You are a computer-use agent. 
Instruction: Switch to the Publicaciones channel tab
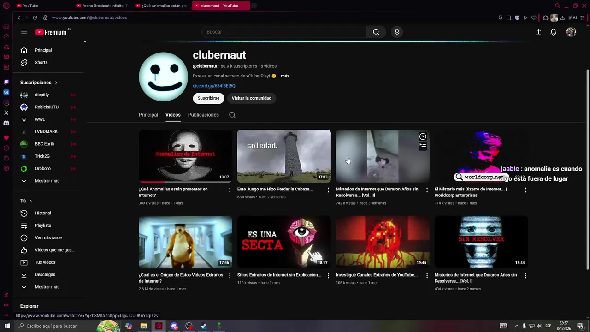pos(203,115)
